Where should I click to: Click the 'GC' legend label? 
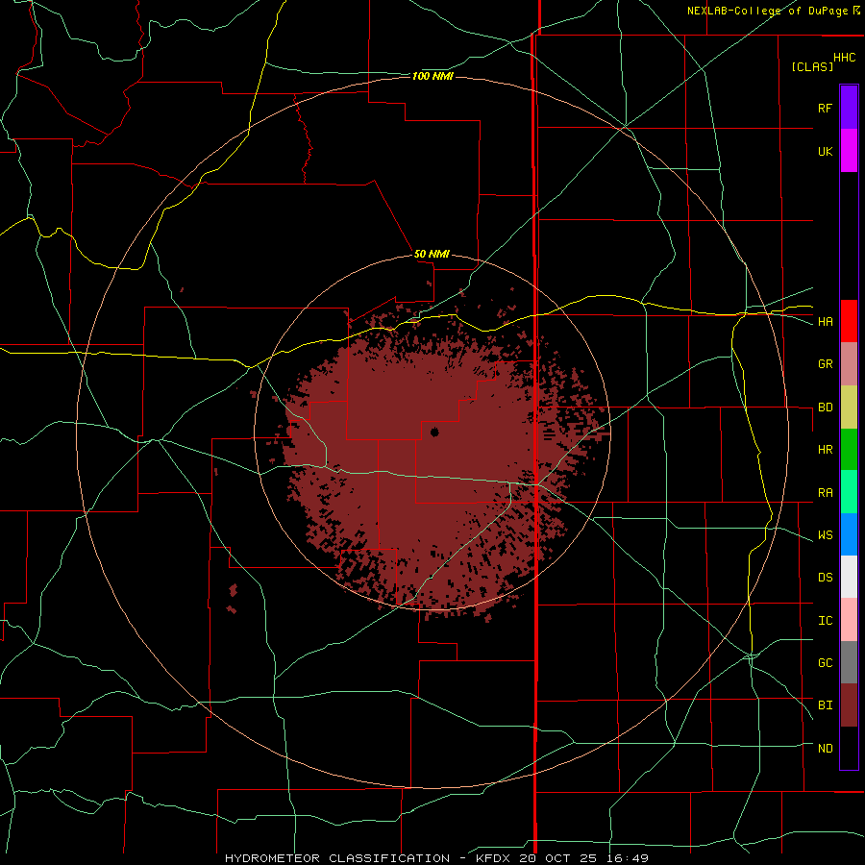[825, 663]
